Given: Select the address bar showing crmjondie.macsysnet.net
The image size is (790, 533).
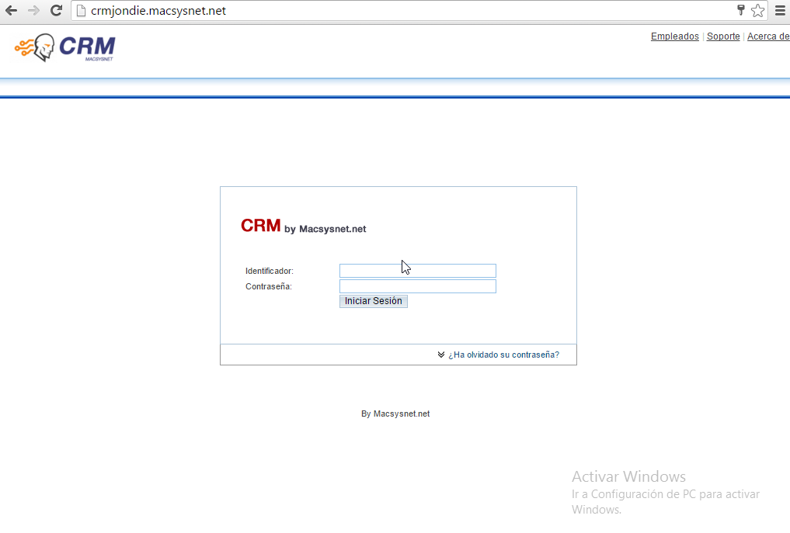Looking at the screenshot, I should click(388, 11).
